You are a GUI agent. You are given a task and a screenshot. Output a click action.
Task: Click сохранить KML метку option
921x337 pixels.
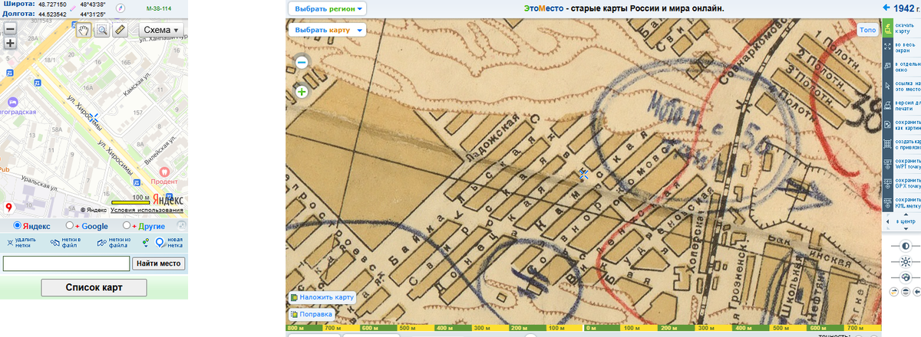coord(901,203)
